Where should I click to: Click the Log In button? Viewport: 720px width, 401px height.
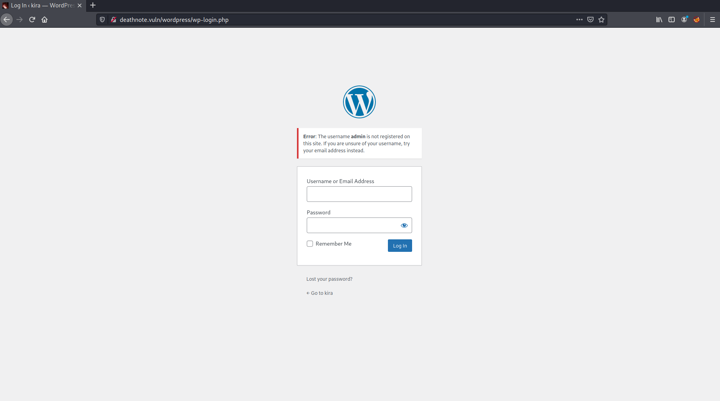click(400, 246)
